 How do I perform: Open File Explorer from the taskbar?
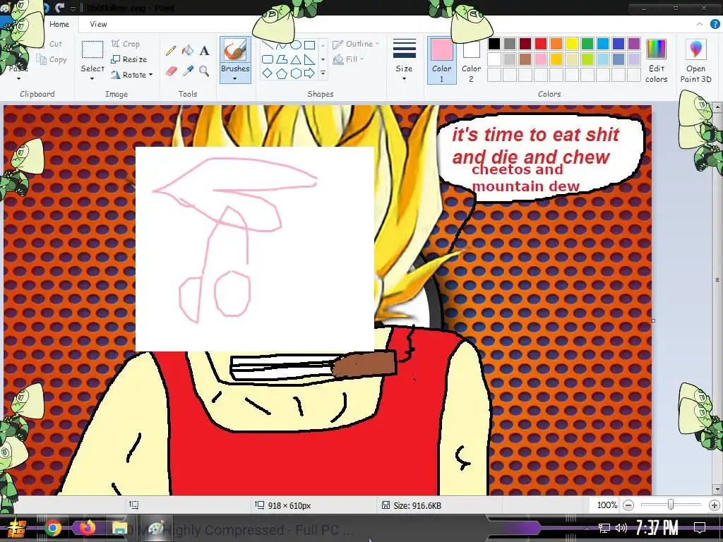click(x=120, y=528)
